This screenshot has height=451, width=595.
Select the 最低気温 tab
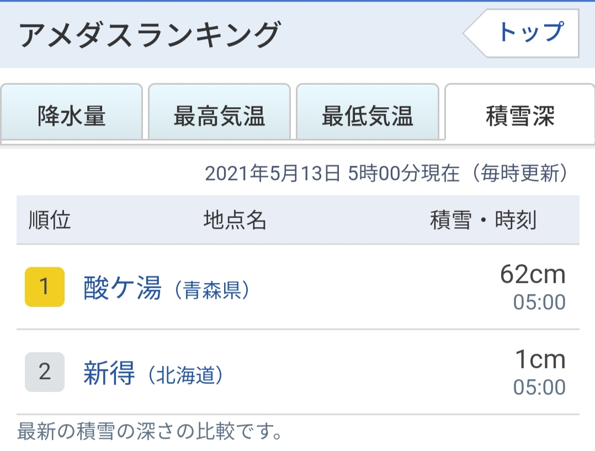pyautogui.click(x=367, y=116)
